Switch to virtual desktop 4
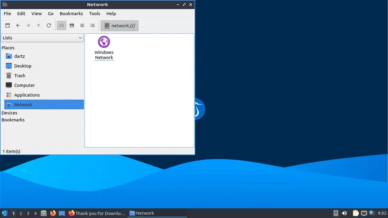The width and height of the screenshot is (388, 218). click(35, 213)
